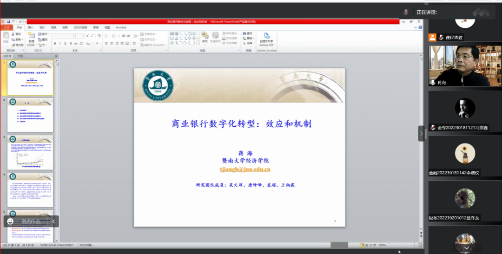502x254 pixels.
Task: Click the tjiangh@jnu.edu.cn email link
Action: [245, 169]
